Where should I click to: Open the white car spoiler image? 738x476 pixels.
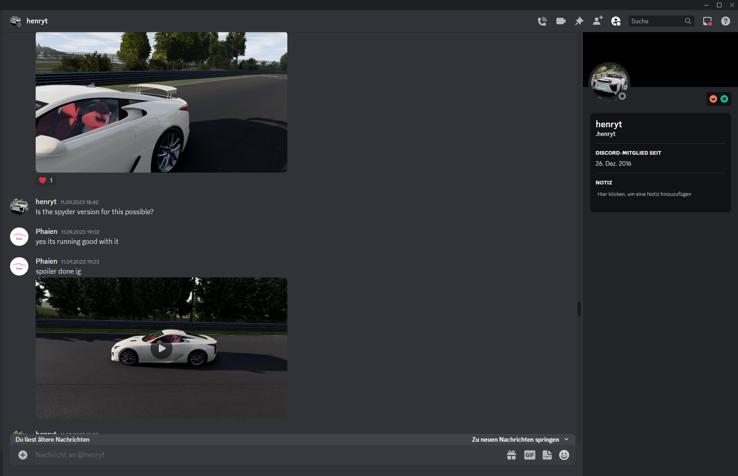(162, 102)
